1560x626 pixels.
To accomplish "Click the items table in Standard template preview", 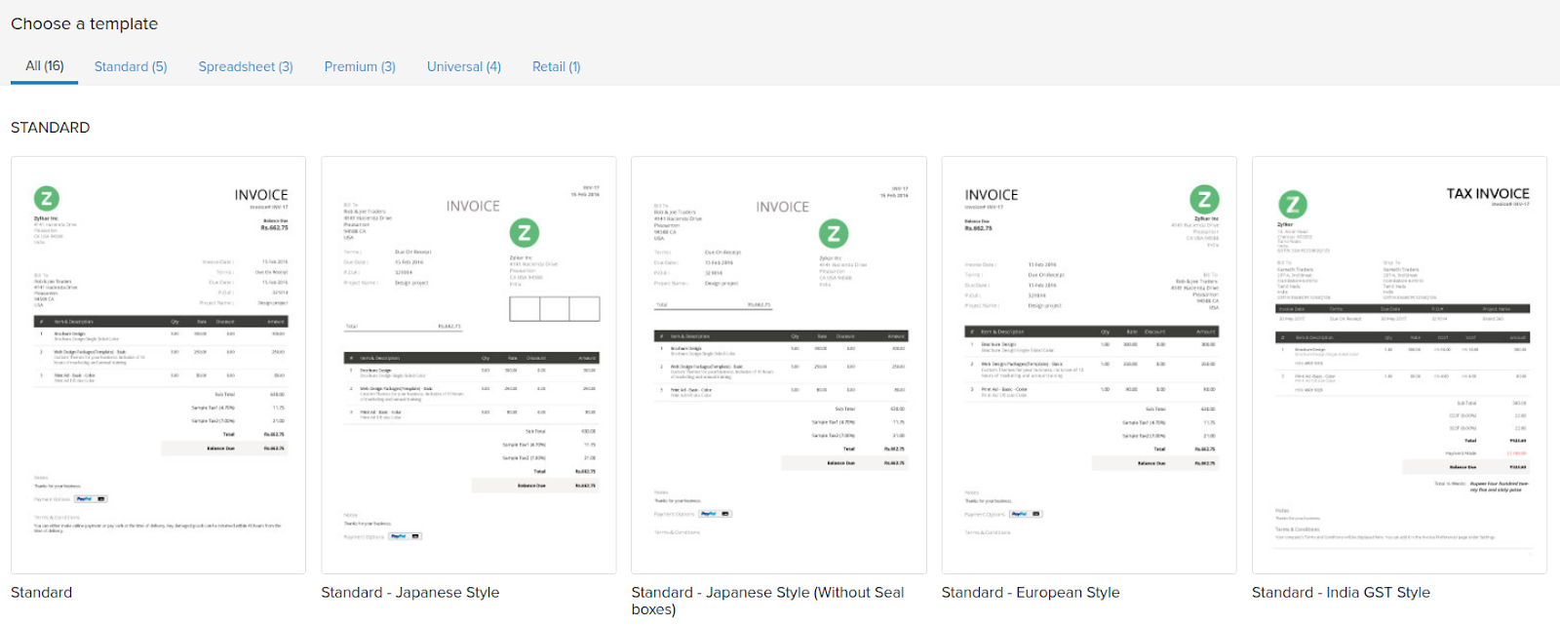I will coord(161,351).
